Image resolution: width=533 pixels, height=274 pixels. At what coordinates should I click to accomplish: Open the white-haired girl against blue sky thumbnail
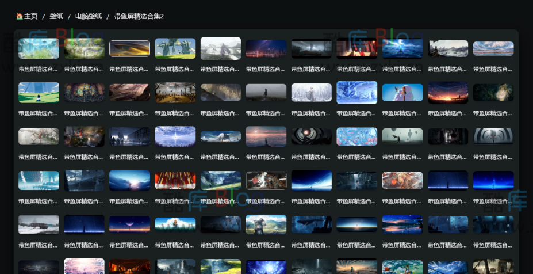coord(402,93)
